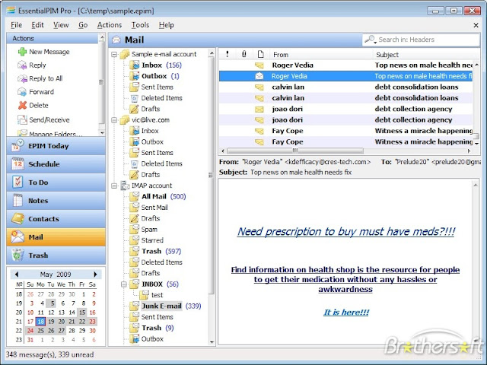Click the Send/Receive icon
The image size is (487, 365).
pyautogui.click(x=22, y=120)
